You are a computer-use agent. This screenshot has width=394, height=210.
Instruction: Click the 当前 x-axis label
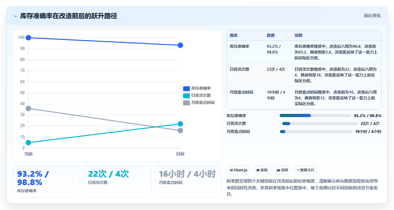pos(28,154)
